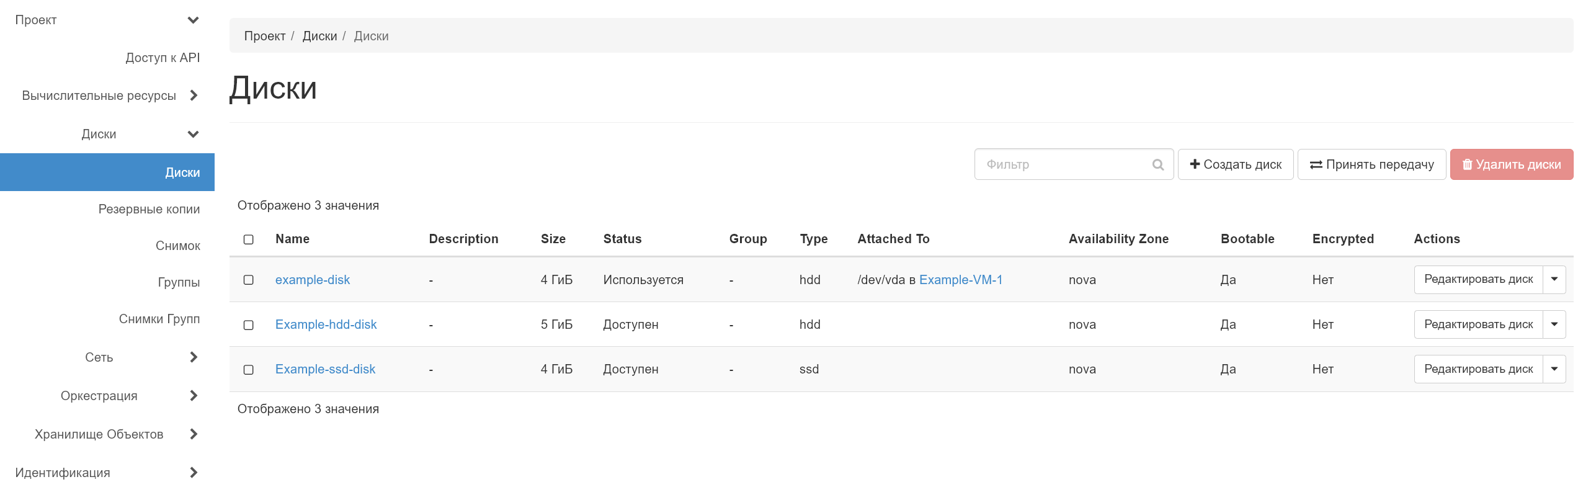Open actions dropdown arrow for Example-ssd-disk
The width and height of the screenshot is (1578, 500).
tap(1554, 369)
